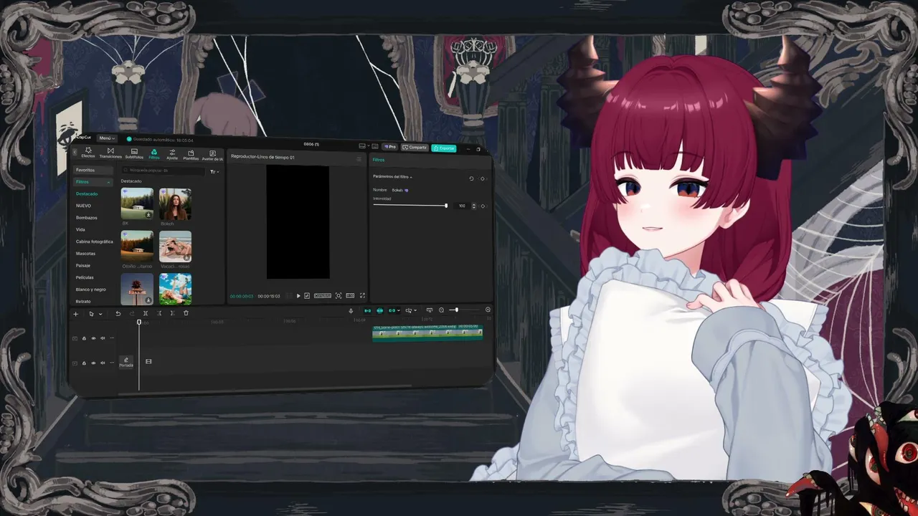The image size is (918, 516).
Task: Select the Filtros tool tab
Action: click(154, 153)
